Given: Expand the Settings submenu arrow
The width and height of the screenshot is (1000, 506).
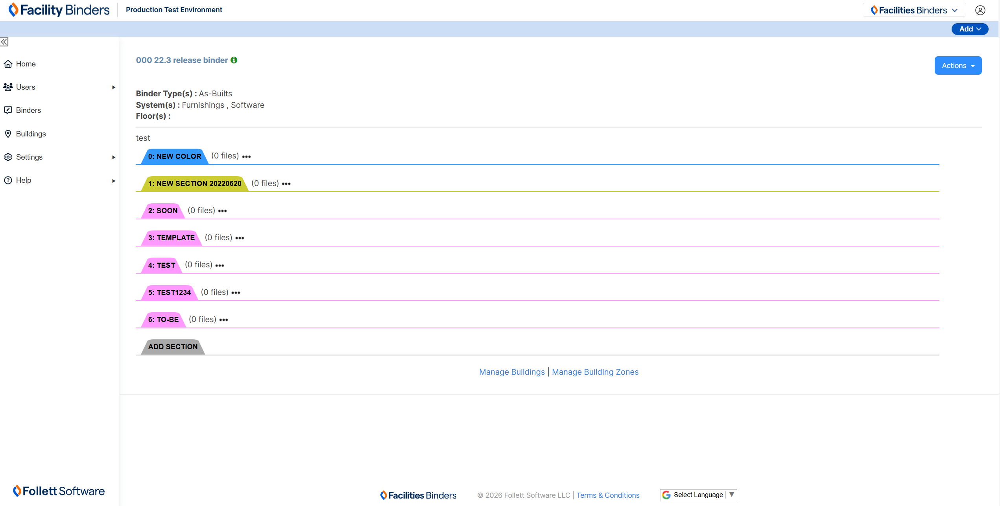Looking at the screenshot, I should click(113, 157).
